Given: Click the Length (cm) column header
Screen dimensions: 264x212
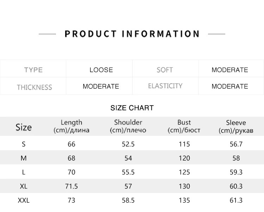Looking at the screenshot, I should pyautogui.click(x=71, y=126).
